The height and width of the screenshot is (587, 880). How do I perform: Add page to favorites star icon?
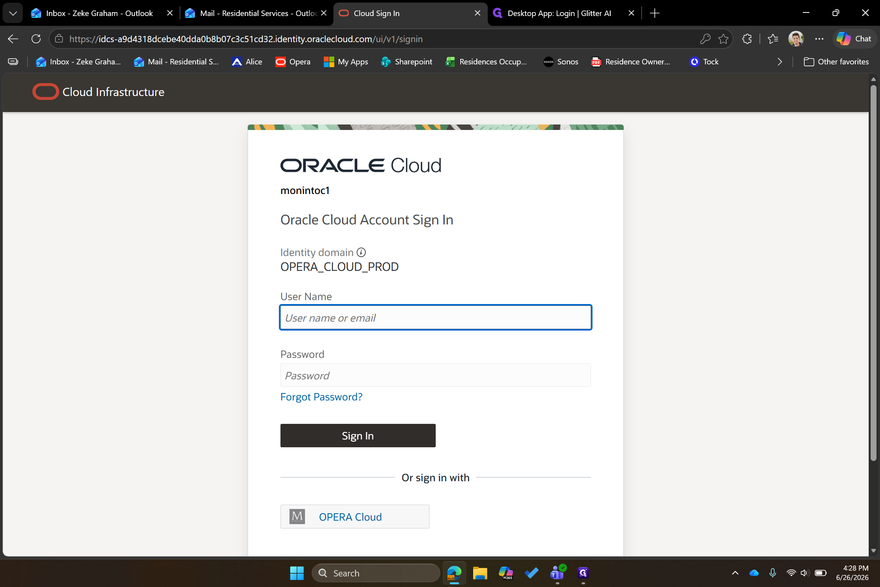[x=724, y=39]
